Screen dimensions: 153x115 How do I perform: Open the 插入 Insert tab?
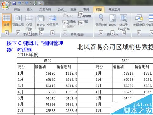click(x=29, y=10)
